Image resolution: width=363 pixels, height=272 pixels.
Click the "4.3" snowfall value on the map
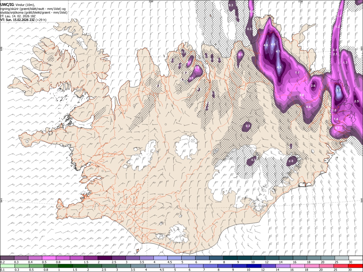click(279, 67)
